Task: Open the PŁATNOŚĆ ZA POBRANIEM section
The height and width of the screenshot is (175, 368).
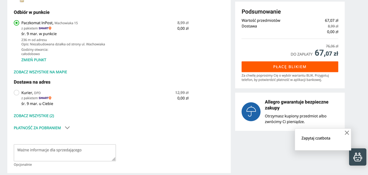Action: [x=37, y=128]
